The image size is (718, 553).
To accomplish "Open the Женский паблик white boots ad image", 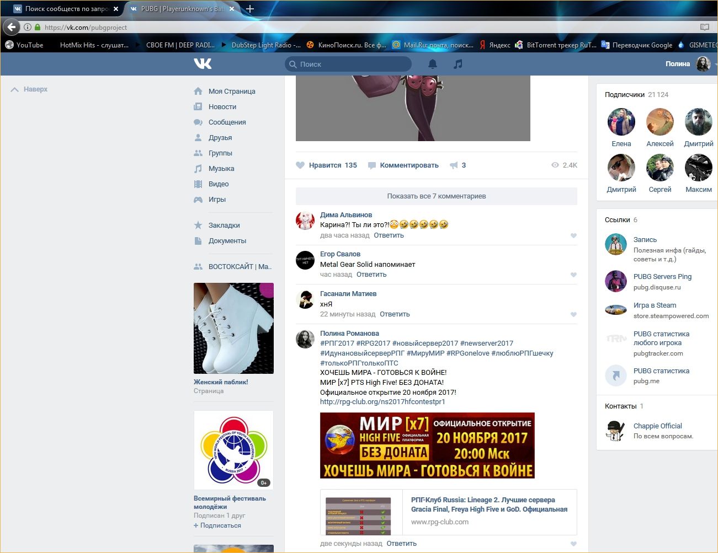I will pyautogui.click(x=233, y=328).
